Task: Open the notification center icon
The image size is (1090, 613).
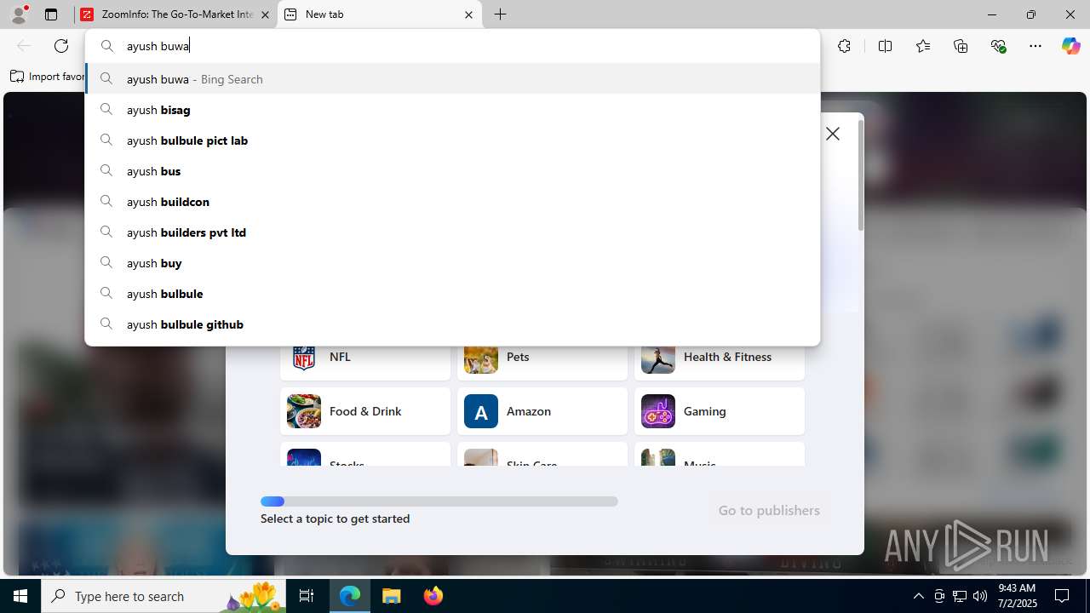Action: point(1062,596)
